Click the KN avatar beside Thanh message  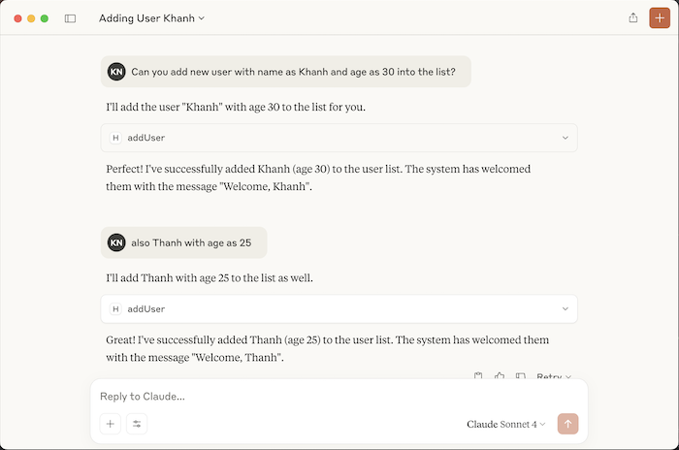(116, 242)
